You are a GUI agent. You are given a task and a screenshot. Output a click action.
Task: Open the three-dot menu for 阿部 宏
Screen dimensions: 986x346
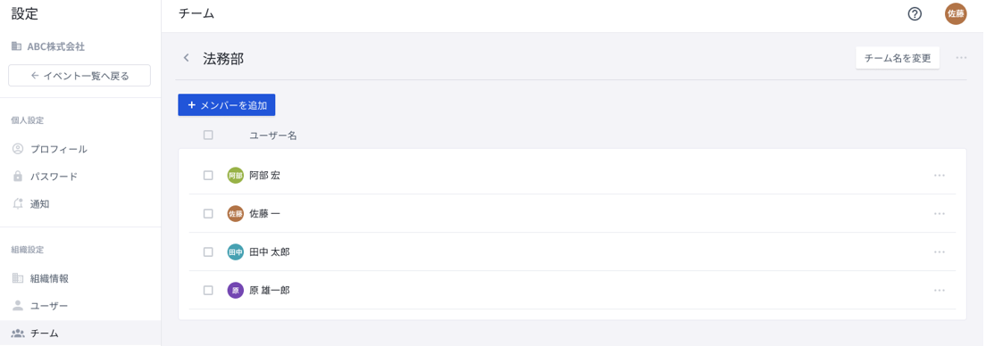point(940,176)
